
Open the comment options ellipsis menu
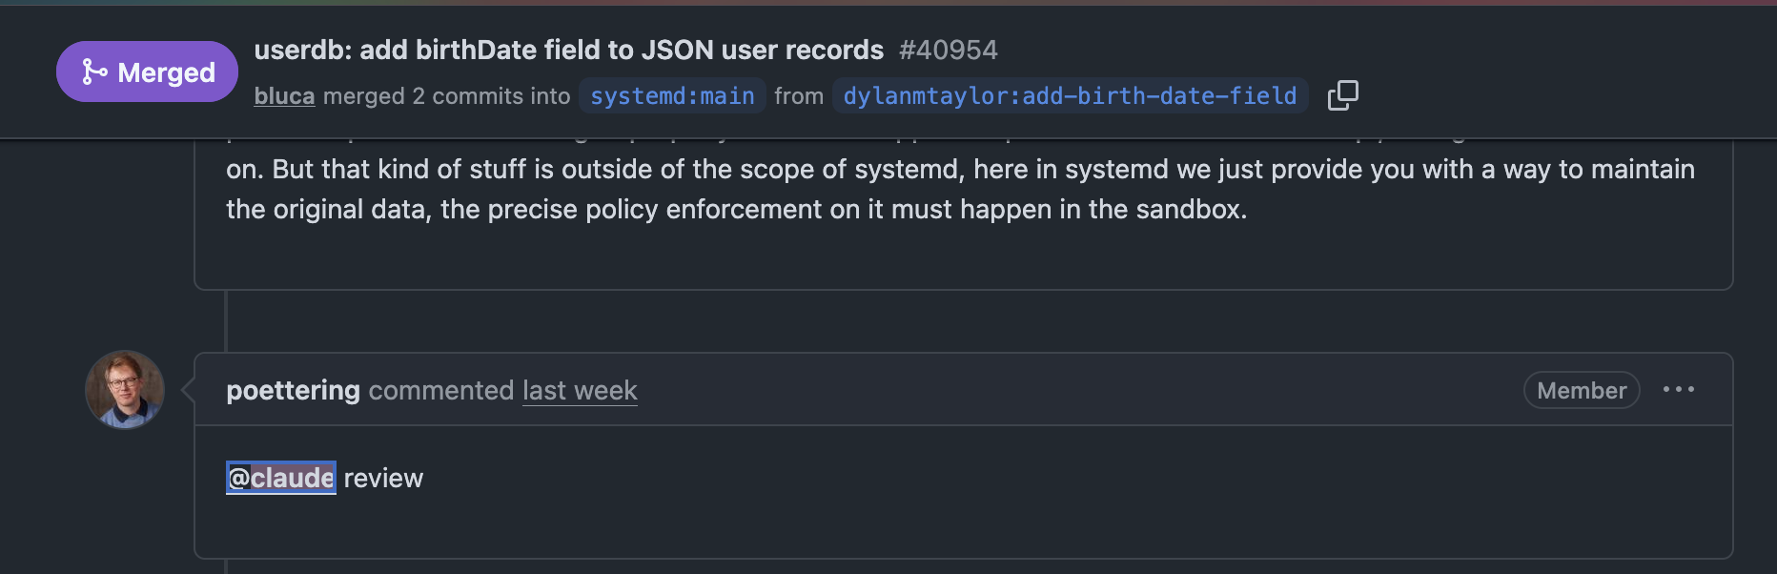click(1678, 390)
